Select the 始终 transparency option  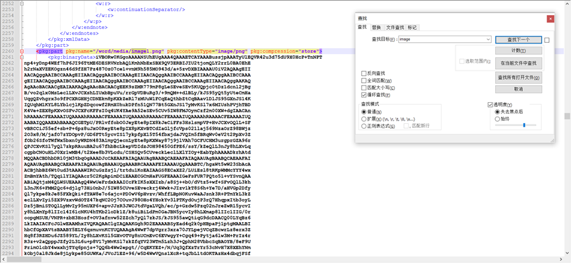[498, 119]
